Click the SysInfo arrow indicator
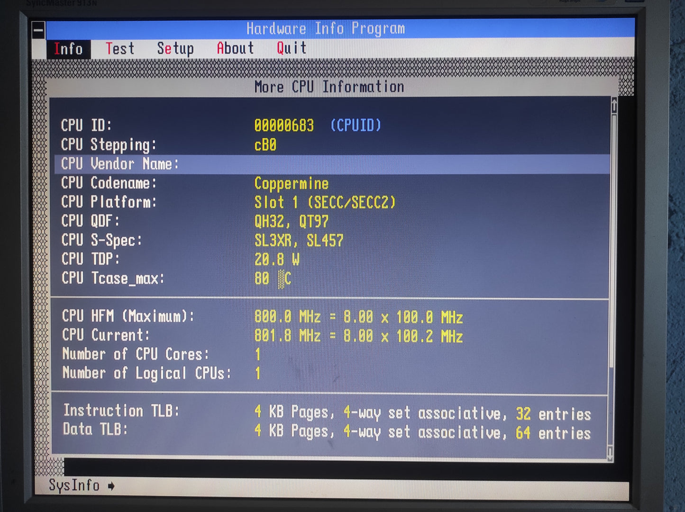The height and width of the screenshot is (512, 685). [x=110, y=485]
